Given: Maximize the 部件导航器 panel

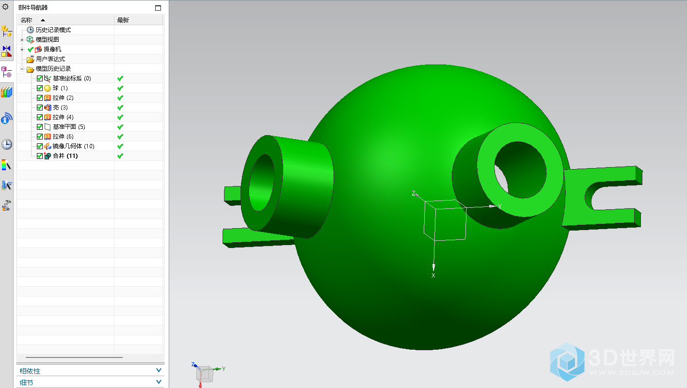Looking at the screenshot, I should tap(158, 8).
